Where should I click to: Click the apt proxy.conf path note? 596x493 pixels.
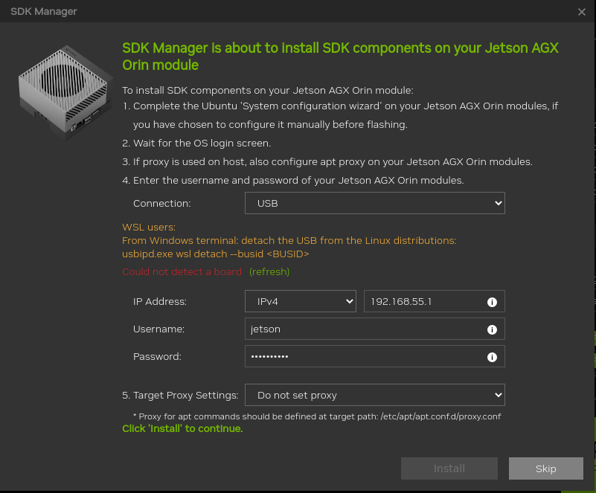(x=316, y=416)
